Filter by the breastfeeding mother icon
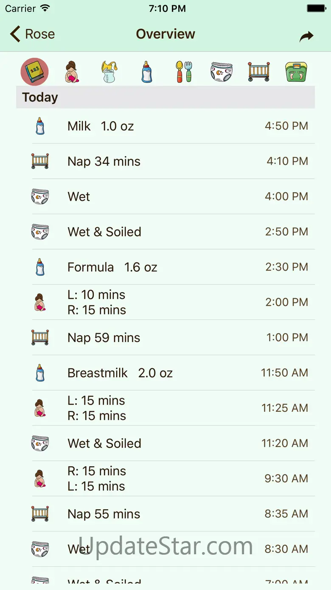The width and height of the screenshot is (331, 590). 72,71
